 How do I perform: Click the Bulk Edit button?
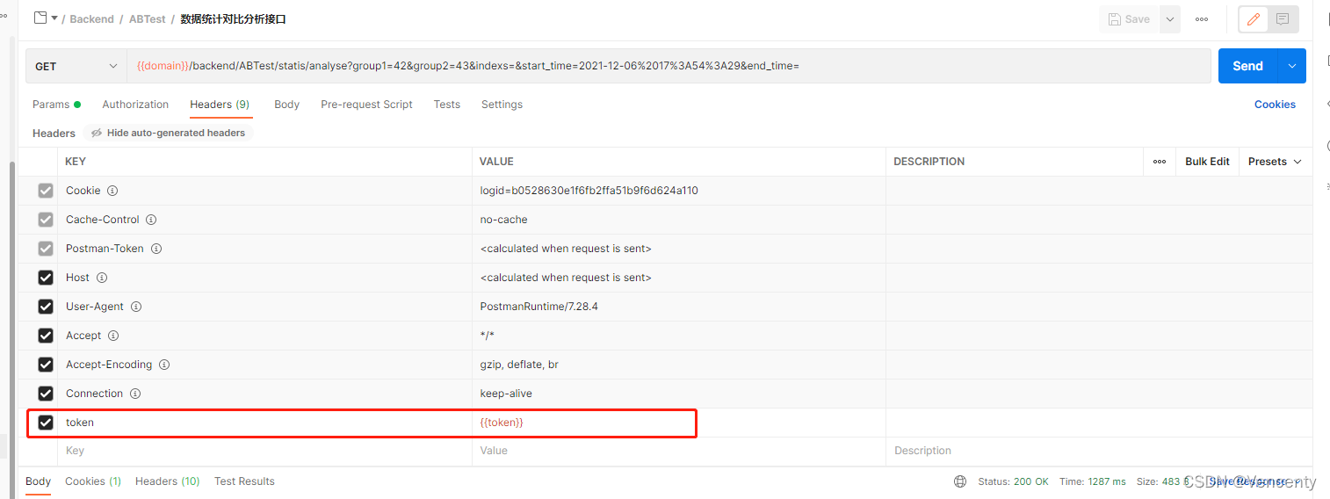click(1207, 162)
